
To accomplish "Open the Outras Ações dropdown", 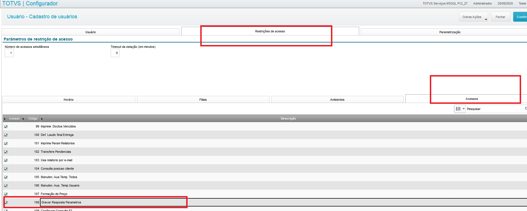I will [473, 17].
